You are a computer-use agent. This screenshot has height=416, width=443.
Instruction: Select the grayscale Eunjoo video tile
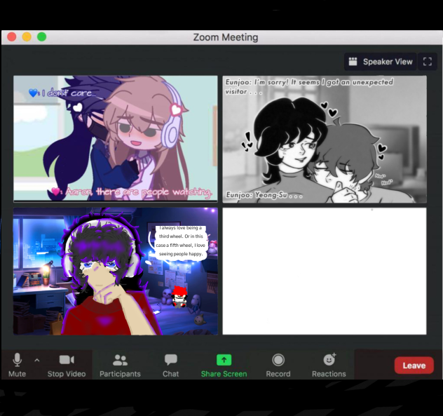click(325, 139)
